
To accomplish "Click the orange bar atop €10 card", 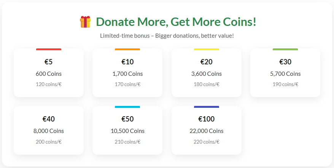I will pyautogui.click(x=127, y=49).
